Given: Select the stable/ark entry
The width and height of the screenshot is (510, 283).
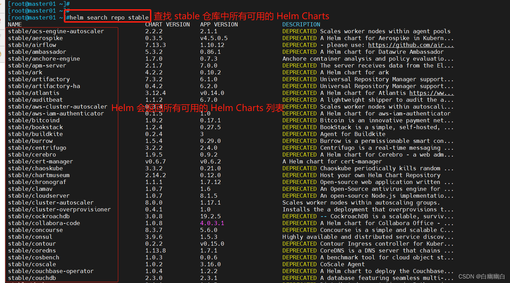Looking at the screenshot, I should (x=25, y=72).
